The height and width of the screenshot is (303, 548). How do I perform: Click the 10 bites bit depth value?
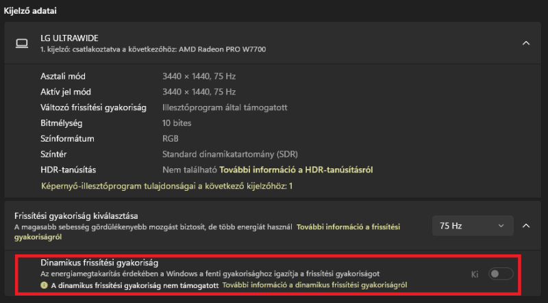(x=177, y=123)
